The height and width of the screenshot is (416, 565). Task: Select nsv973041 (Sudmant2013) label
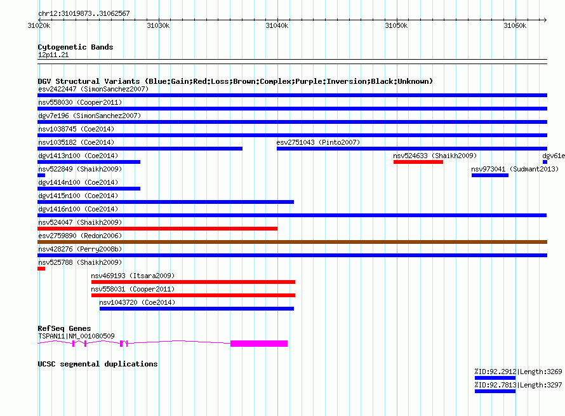tap(515, 169)
